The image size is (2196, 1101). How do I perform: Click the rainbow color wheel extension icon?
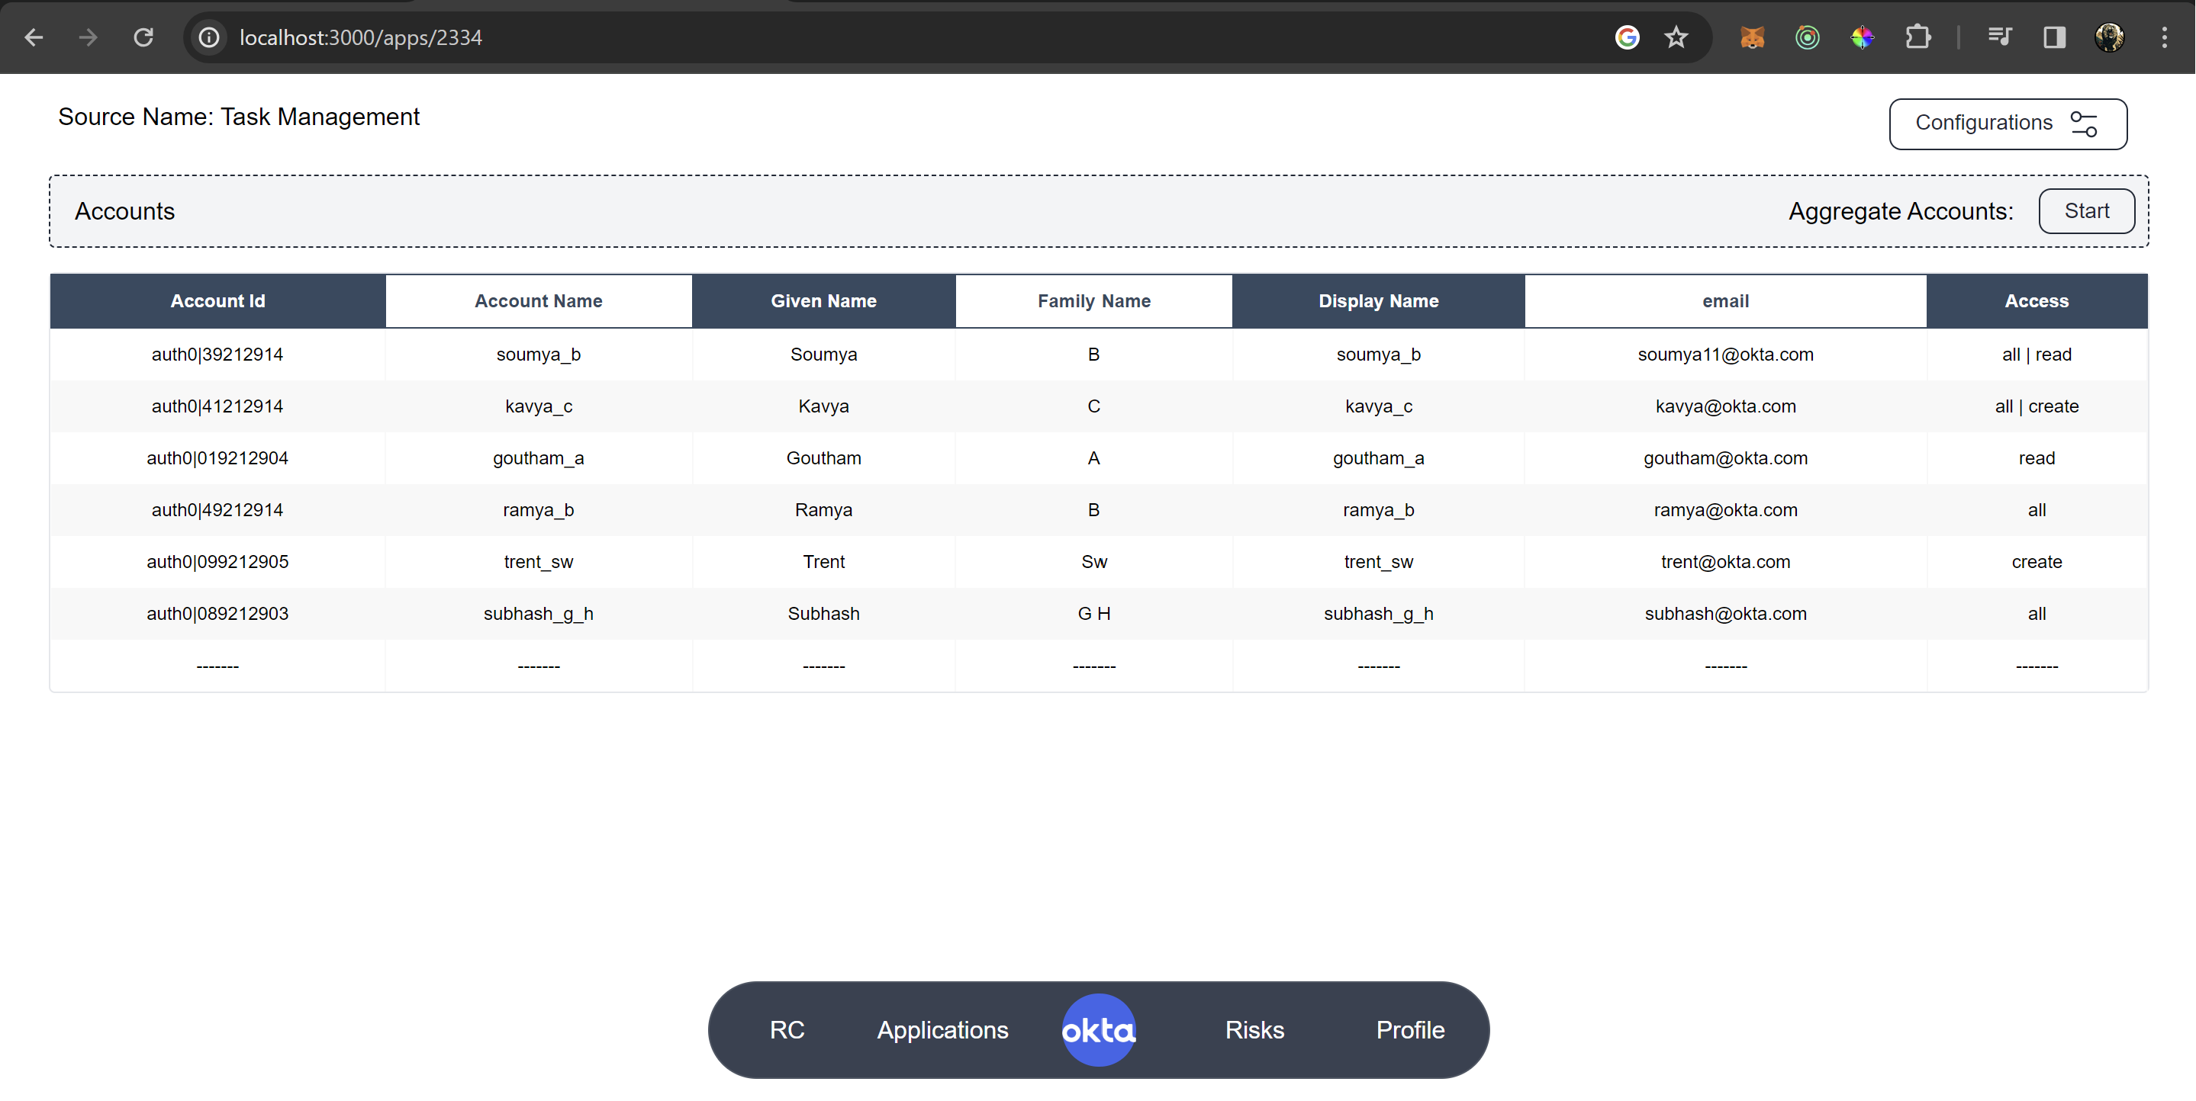pyautogui.click(x=1863, y=37)
